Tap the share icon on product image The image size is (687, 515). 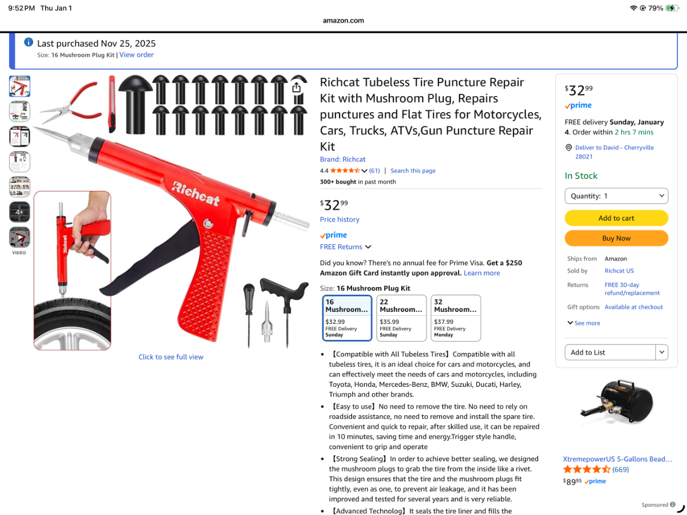[296, 88]
